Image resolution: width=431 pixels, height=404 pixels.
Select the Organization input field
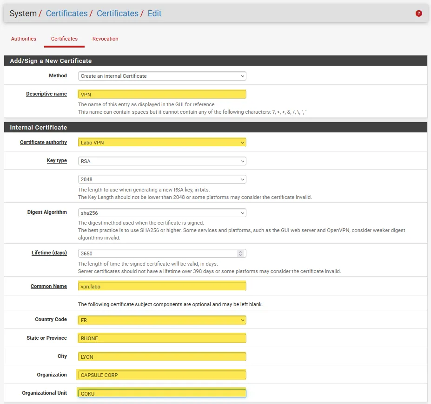pyautogui.click(x=162, y=375)
